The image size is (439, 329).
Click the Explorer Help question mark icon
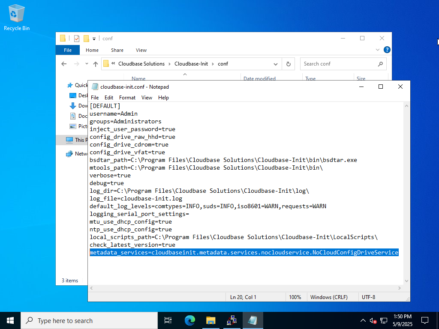click(x=387, y=50)
